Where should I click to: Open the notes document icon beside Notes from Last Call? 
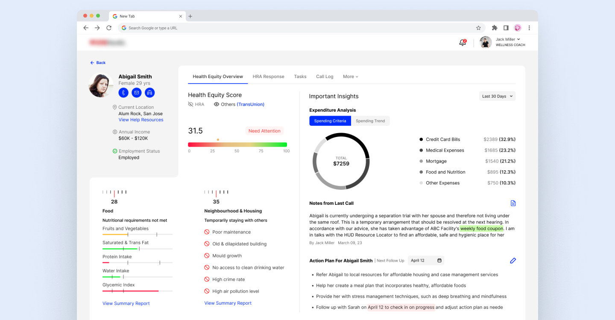[513, 203]
